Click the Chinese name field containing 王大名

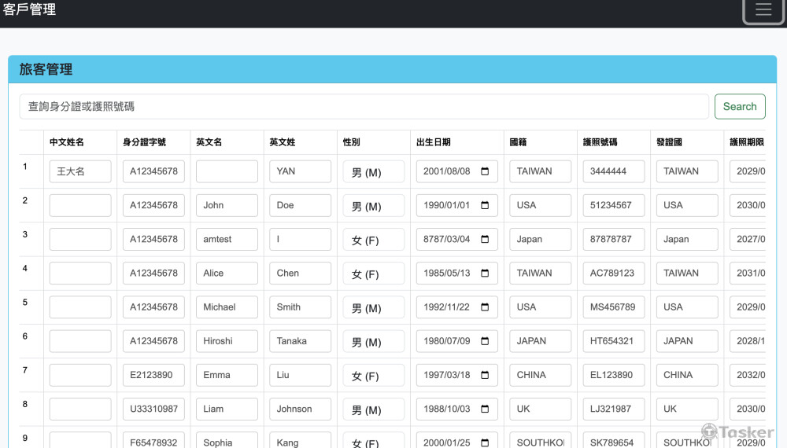pyautogui.click(x=80, y=171)
